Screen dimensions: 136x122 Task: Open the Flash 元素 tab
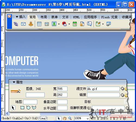coord(109,17)
